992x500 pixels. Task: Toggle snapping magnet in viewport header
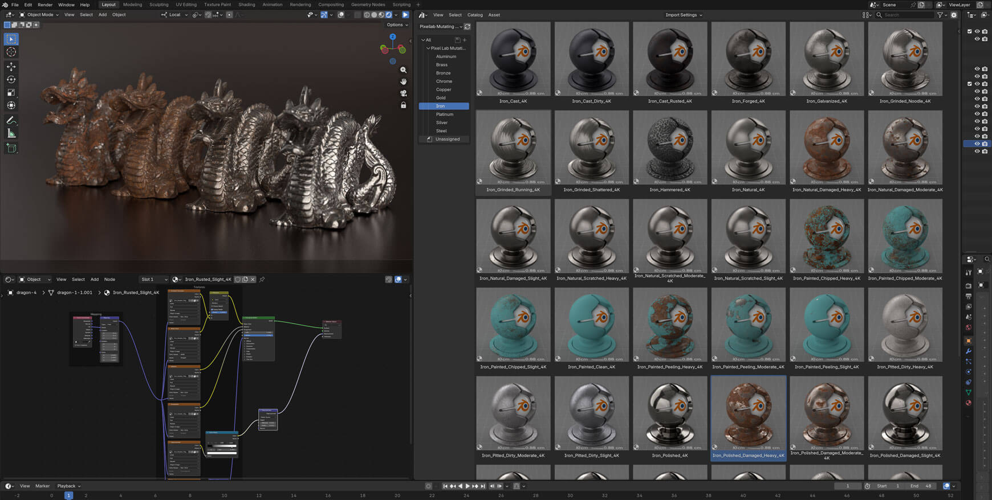208,15
